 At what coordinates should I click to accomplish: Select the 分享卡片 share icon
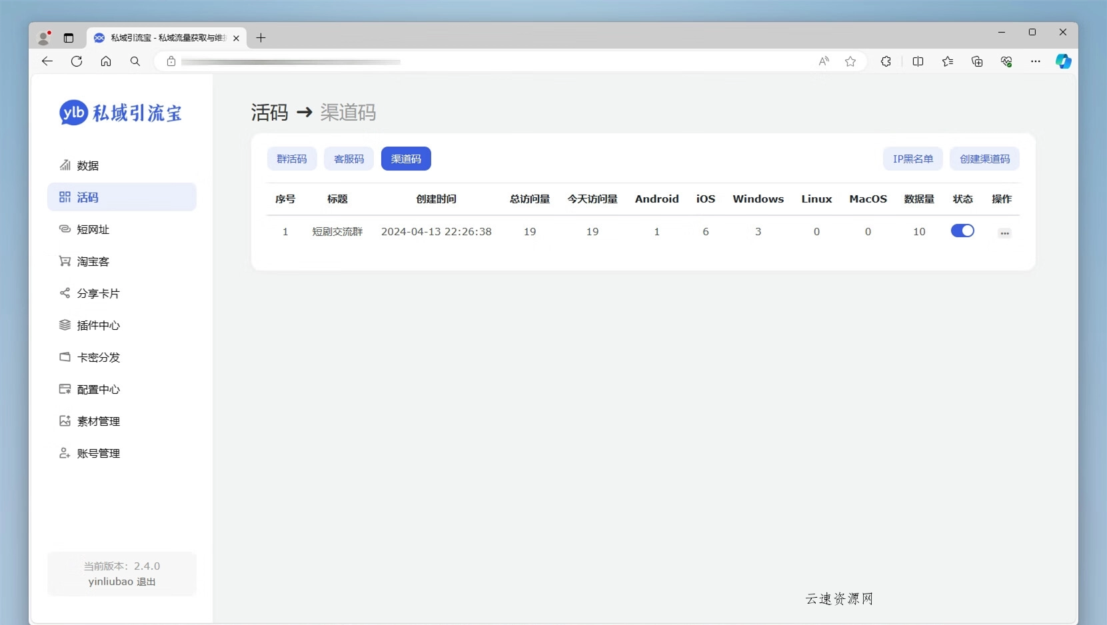point(65,293)
